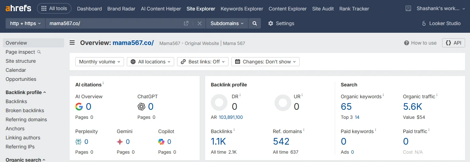Image resolution: width=470 pixels, height=162 pixels.
Task: Open the Organic traffic value 5.6K
Action: click(413, 107)
